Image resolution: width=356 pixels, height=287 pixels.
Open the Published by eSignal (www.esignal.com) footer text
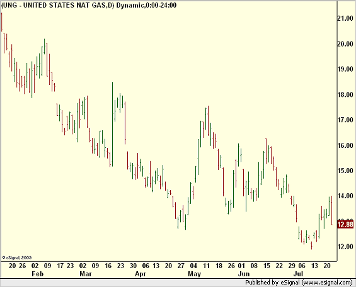click(299, 283)
